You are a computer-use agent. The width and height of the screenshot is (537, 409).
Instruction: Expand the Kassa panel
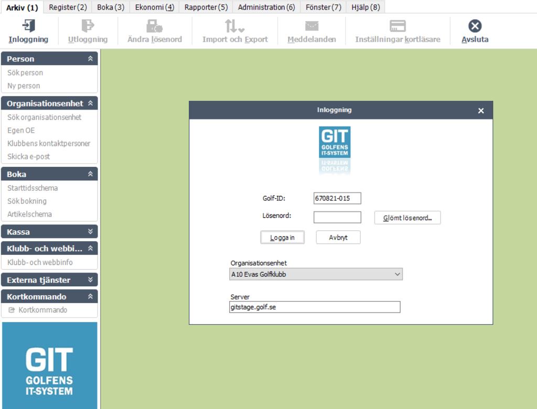coord(90,232)
